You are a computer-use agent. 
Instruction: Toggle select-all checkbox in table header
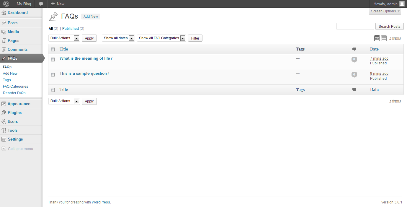[53, 49]
